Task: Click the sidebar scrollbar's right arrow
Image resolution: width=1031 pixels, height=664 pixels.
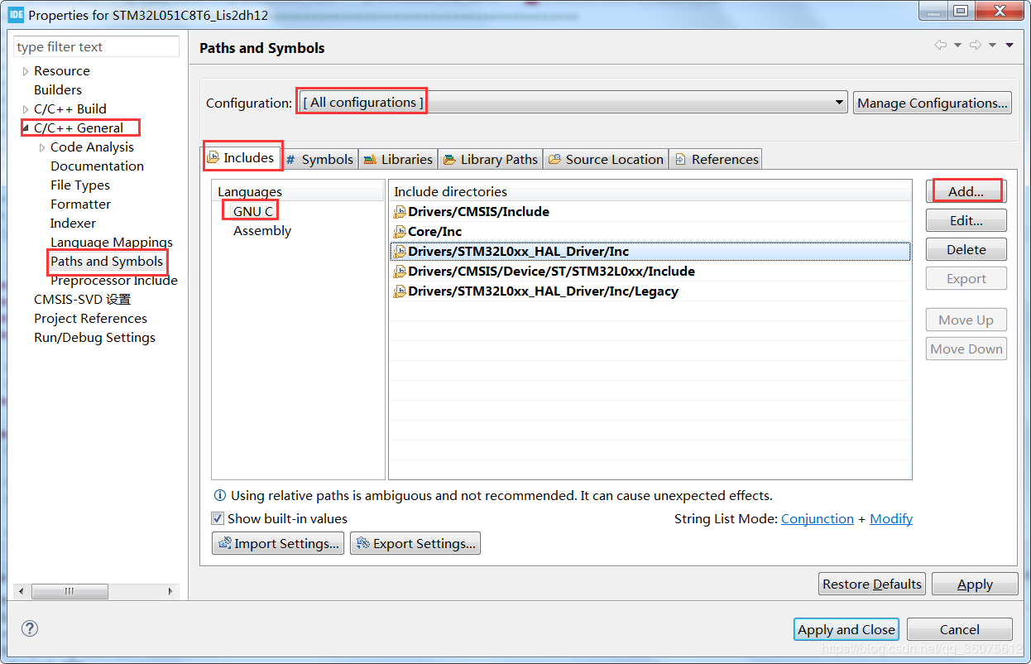Action: coord(170,591)
